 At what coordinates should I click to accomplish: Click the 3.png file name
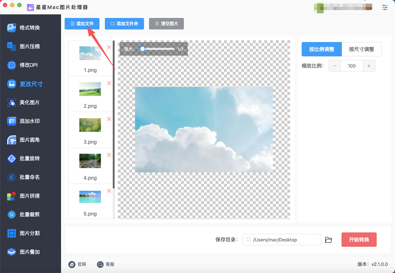tap(90, 142)
